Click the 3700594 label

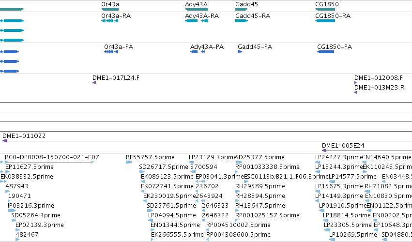coord(204,167)
